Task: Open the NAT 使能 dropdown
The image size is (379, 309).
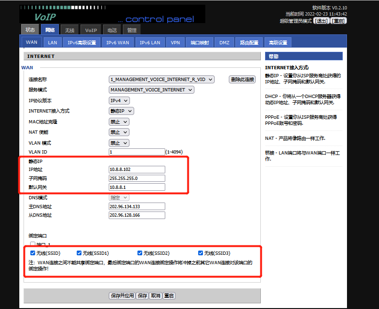Action: tap(119, 132)
